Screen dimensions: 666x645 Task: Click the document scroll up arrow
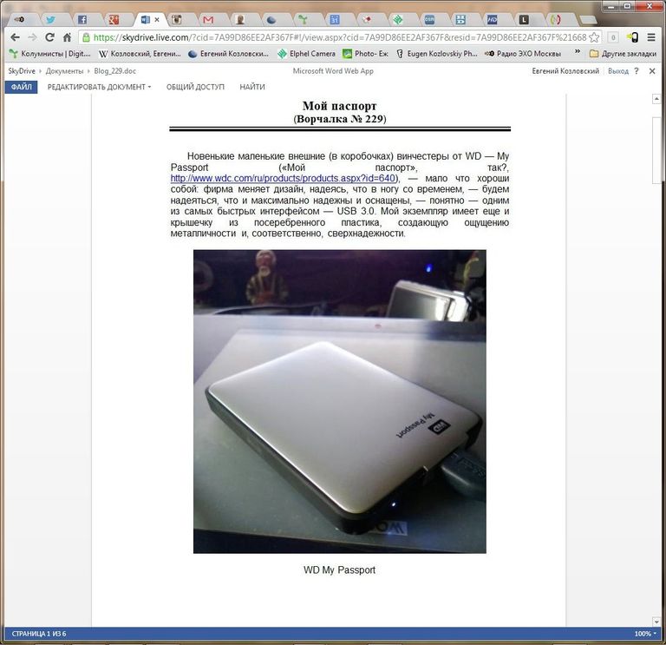[656, 99]
